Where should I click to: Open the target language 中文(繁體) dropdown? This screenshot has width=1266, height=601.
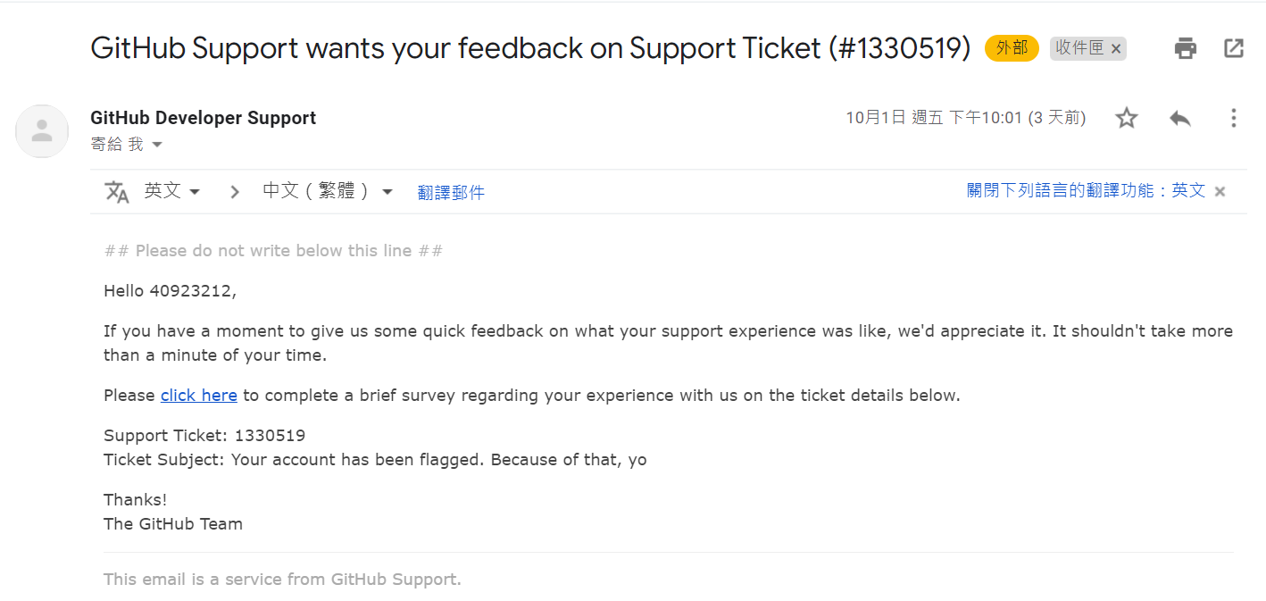click(328, 191)
